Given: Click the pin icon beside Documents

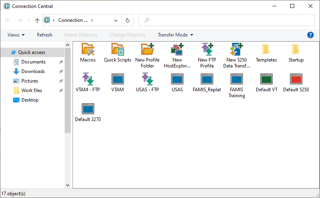Looking at the screenshot, I should tap(61, 62).
